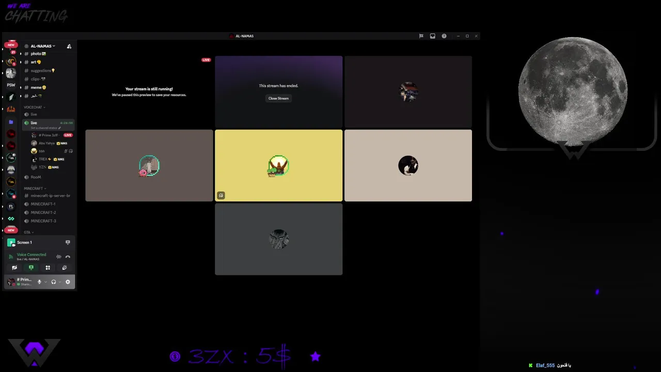Select user # Prime 3zff in voice list

52,135
